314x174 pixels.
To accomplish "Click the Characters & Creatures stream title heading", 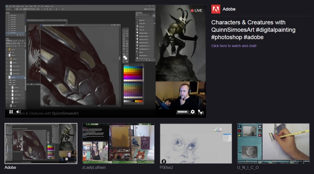I will (253, 30).
